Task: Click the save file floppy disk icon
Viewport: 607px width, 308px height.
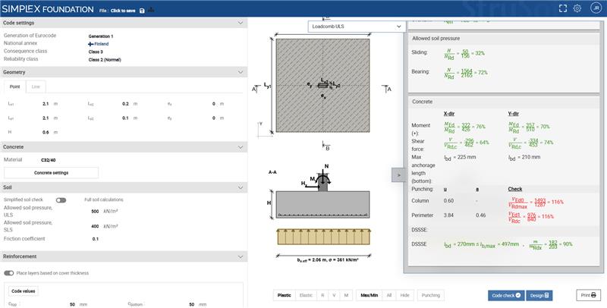Action: pos(142,11)
